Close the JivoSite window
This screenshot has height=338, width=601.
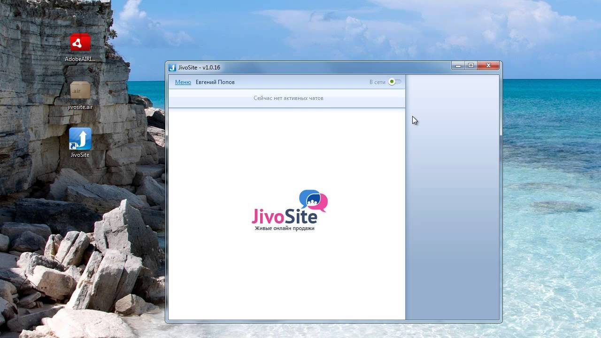[488, 66]
